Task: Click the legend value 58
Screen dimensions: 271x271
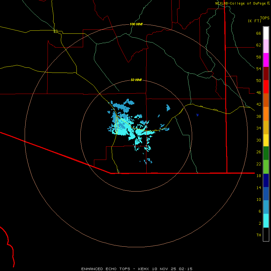Action: (259, 57)
